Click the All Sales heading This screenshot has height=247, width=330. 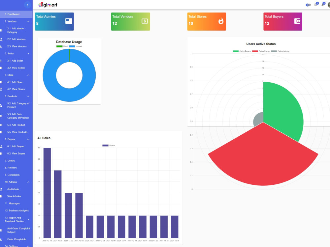(44, 138)
